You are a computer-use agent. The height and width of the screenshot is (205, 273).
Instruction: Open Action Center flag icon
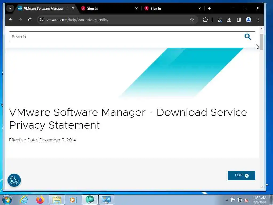click(233, 200)
